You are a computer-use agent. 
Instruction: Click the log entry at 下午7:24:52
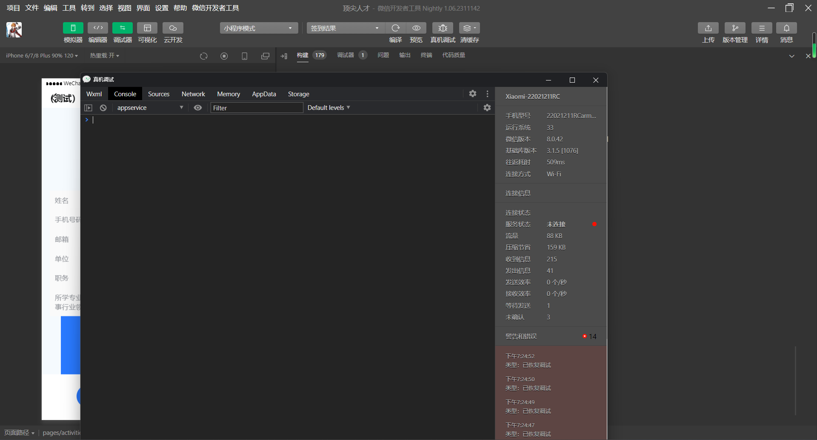click(x=551, y=361)
